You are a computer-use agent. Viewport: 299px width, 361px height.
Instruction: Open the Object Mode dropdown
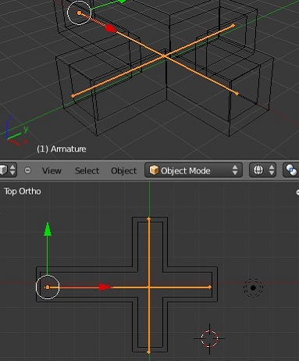194,170
